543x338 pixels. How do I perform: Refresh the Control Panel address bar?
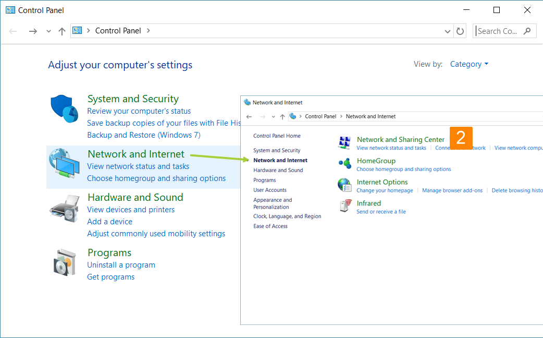460,31
